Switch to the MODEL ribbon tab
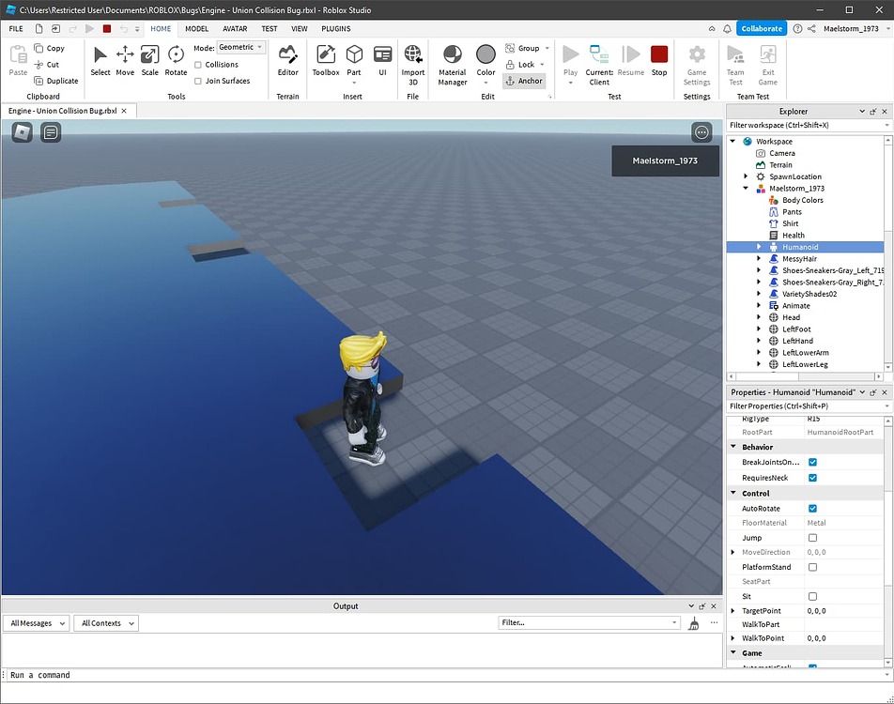 [x=195, y=28]
